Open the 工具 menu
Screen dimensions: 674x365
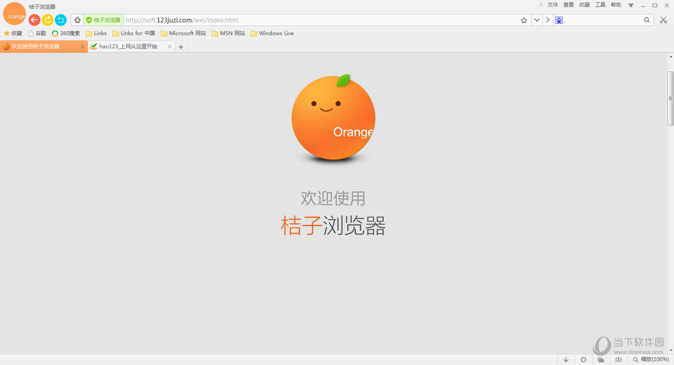[600, 5]
